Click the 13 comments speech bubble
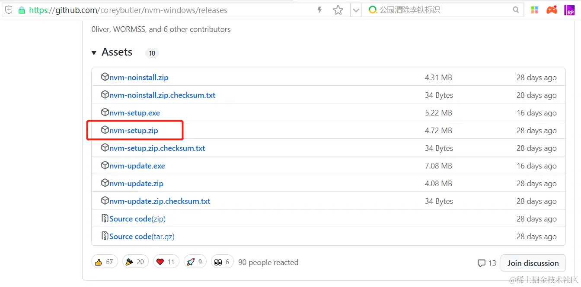The height and width of the screenshot is (287, 581). click(x=486, y=263)
